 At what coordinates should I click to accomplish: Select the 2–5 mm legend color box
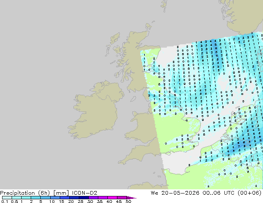click(36, 198)
